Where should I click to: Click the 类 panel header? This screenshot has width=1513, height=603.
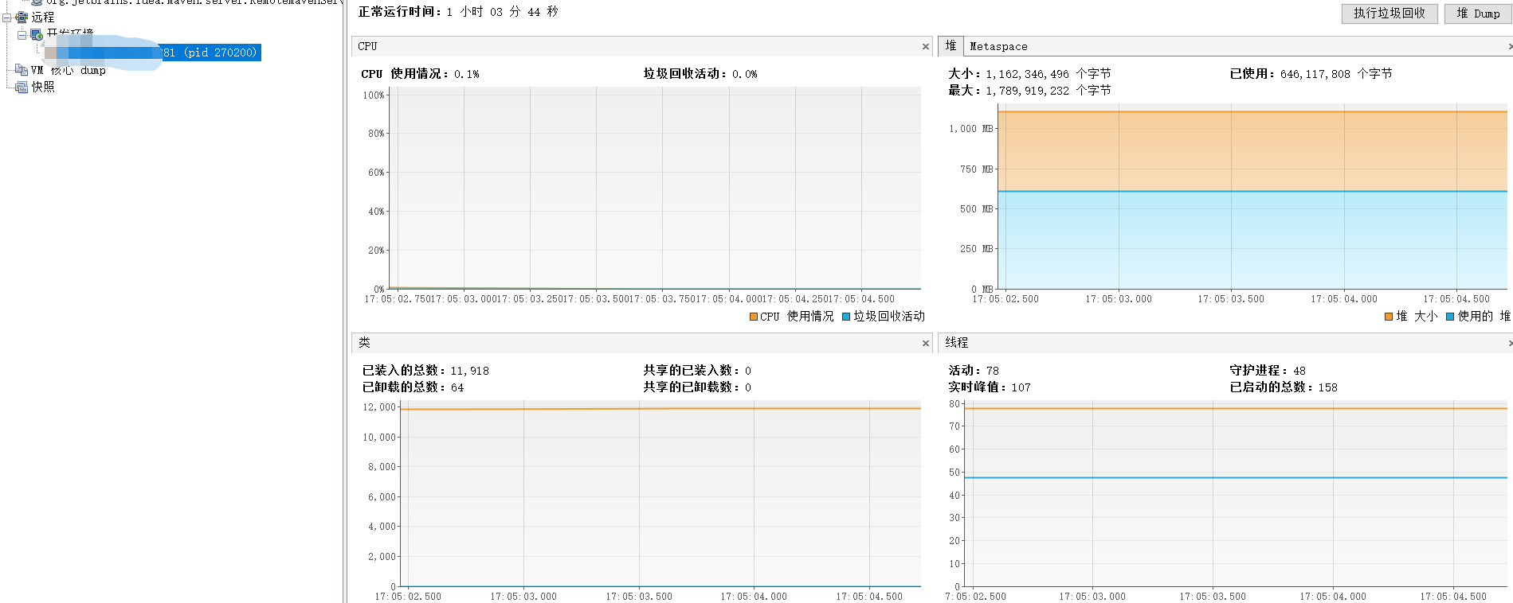tap(641, 343)
